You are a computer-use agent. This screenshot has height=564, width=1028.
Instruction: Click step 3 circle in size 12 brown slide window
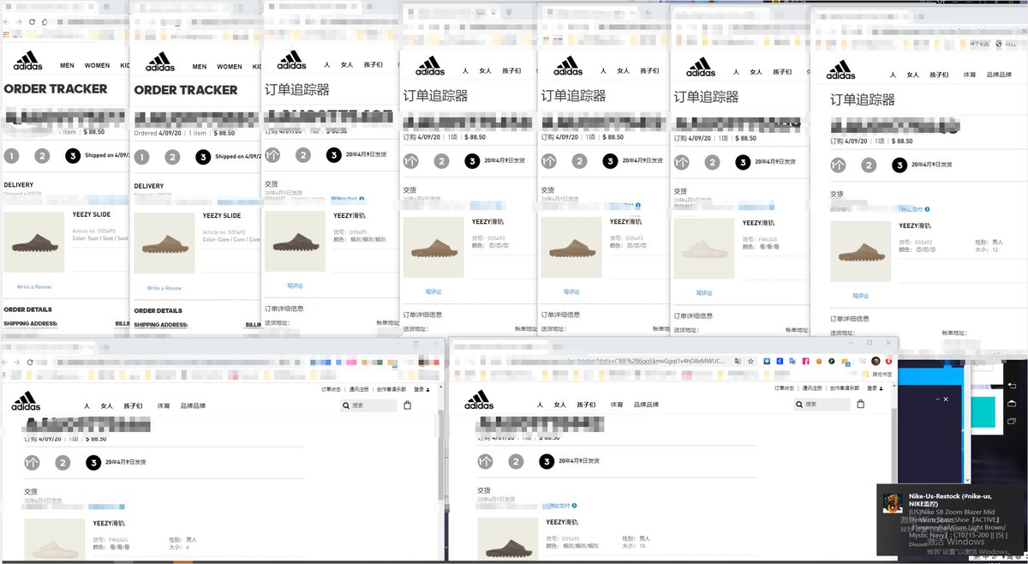click(899, 165)
